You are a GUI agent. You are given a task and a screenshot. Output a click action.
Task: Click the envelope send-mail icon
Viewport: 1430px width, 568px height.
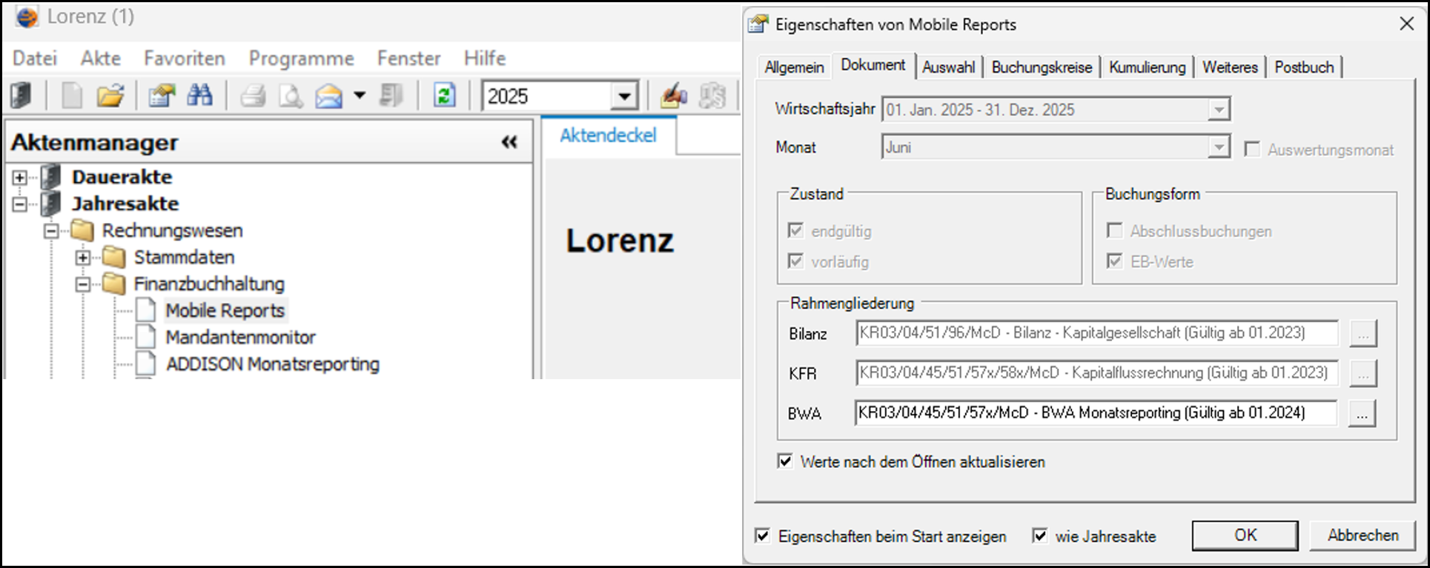(329, 96)
